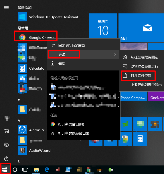Screen dimensions: 164x174
Task: Open the hamburger menu at top left
Action: coord(6,7)
